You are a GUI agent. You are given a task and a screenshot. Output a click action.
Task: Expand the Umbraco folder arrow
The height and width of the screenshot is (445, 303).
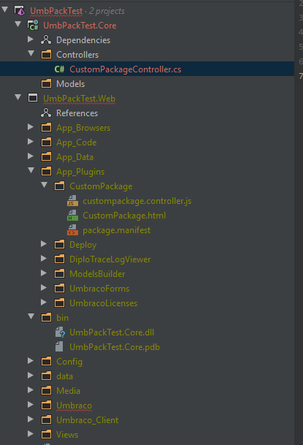click(31, 404)
